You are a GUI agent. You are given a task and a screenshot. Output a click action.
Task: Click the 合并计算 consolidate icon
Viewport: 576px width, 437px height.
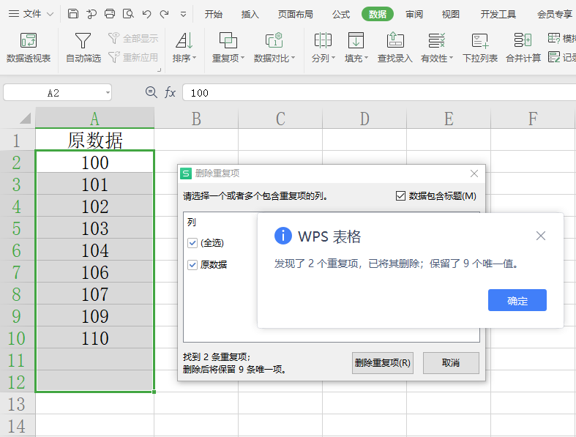tap(523, 41)
